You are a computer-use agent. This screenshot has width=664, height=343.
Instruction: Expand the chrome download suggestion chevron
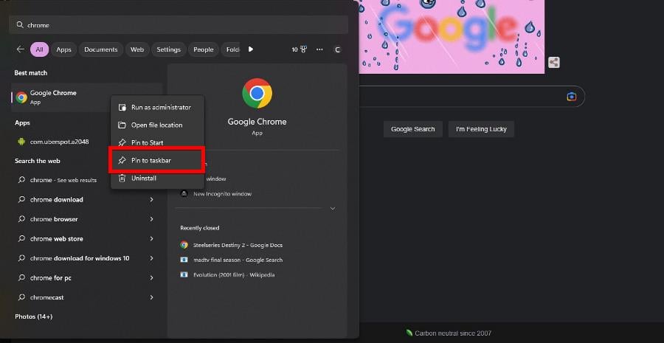(x=151, y=200)
